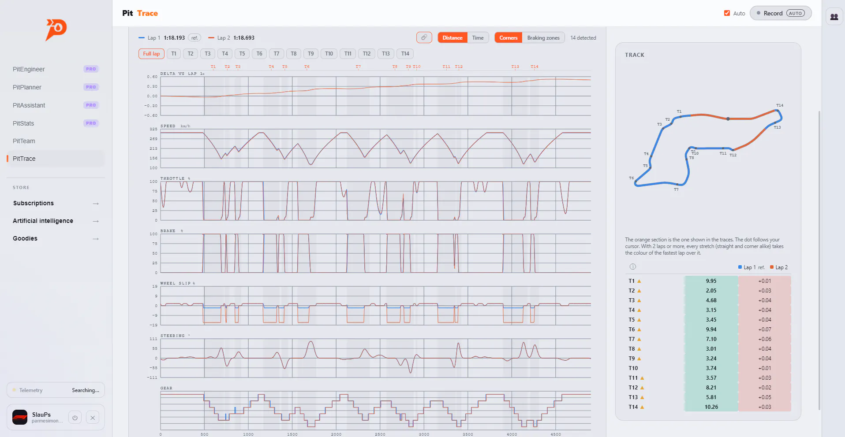Click the T7 label on track map
Screen dimensions: 845x437
point(676,189)
